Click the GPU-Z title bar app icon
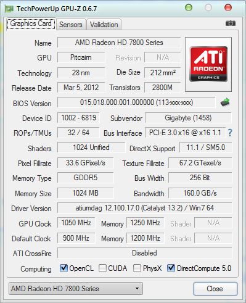The width and height of the screenshot is (246, 303). (9, 9)
